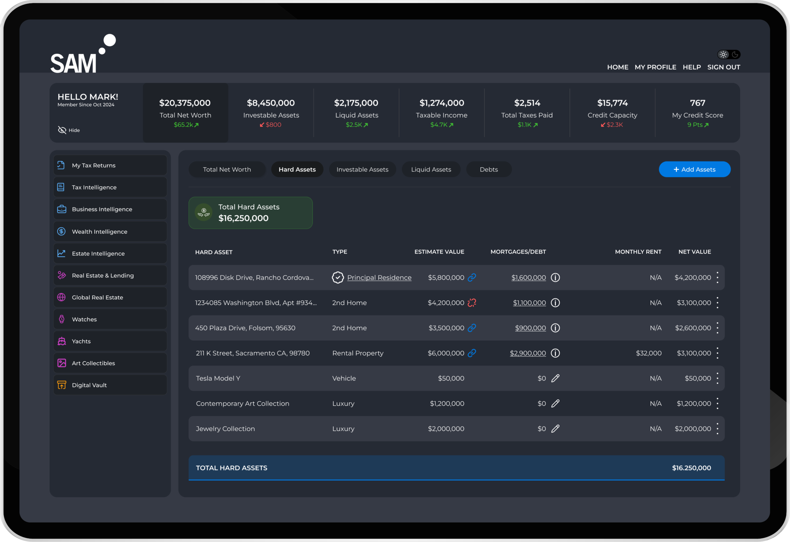Edit debt for Tesla Model Y
The image size is (790, 542).
point(555,378)
